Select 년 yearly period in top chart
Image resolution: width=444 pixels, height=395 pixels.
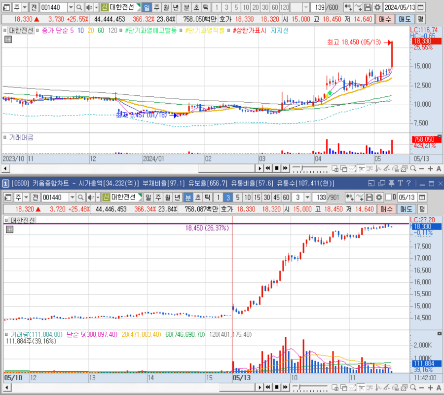[176, 7]
